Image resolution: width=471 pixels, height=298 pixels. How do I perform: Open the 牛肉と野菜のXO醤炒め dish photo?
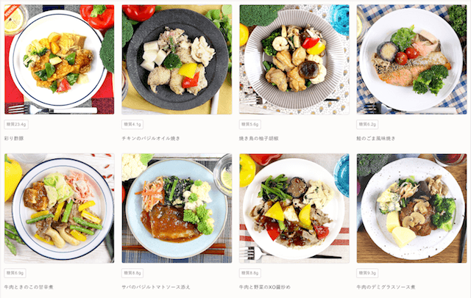294,208
